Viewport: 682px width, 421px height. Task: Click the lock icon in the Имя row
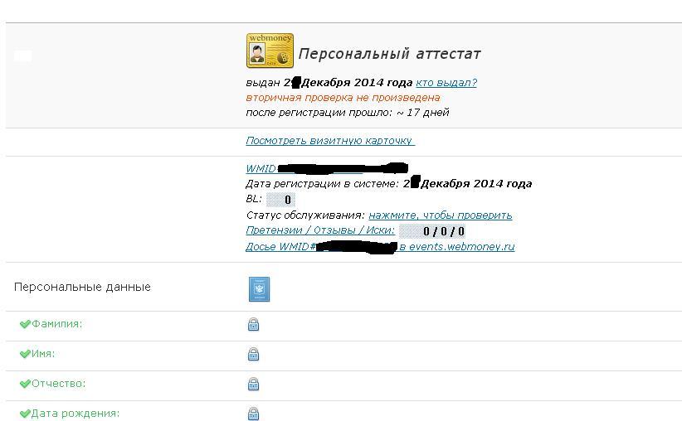click(254, 354)
